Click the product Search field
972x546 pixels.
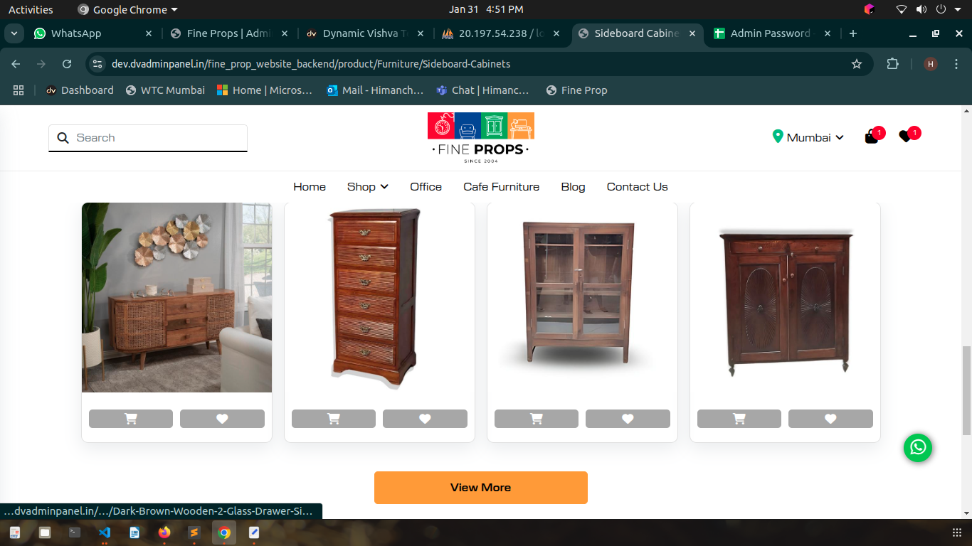148,138
